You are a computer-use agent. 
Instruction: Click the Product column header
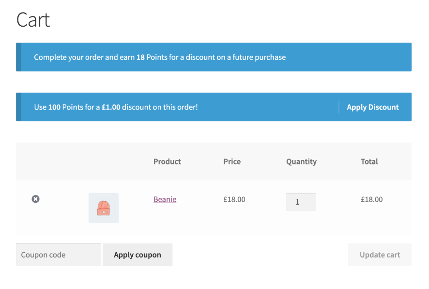(167, 161)
